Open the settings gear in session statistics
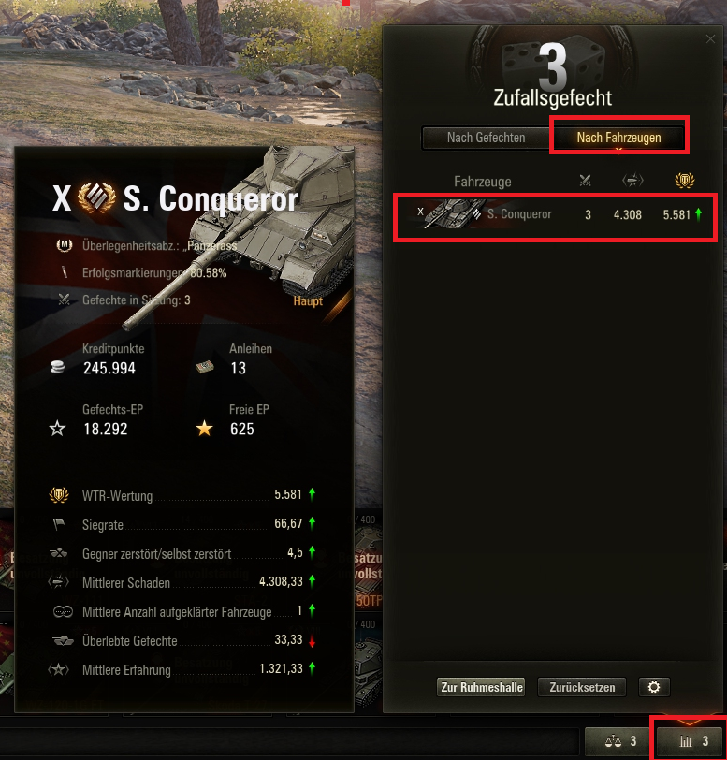 [654, 687]
